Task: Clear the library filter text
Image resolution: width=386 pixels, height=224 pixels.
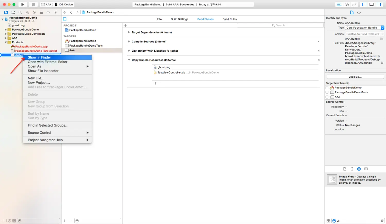Action: click(382, 221)
